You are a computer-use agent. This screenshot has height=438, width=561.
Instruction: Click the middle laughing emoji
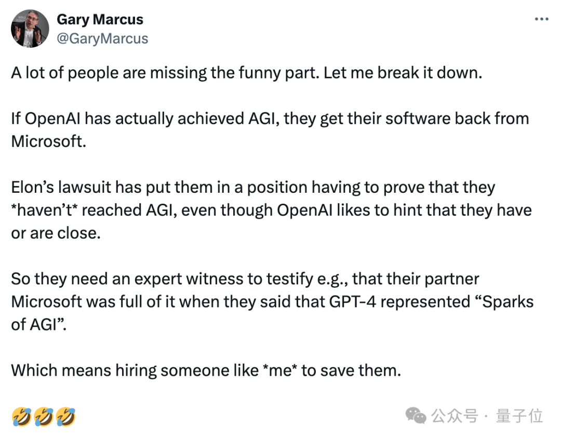click(x=43, y=416)
